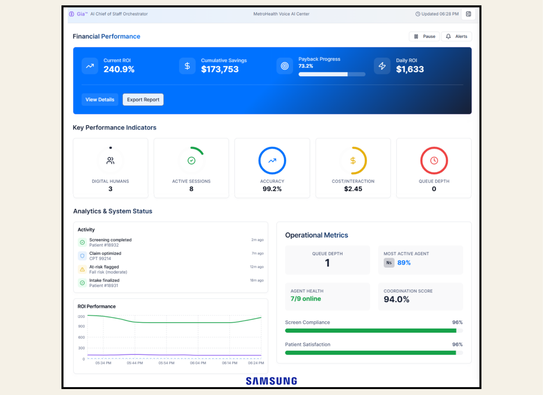Pause the AI orchestrator
The width and height of the screenshot is (543, 395).
(424, 36)
